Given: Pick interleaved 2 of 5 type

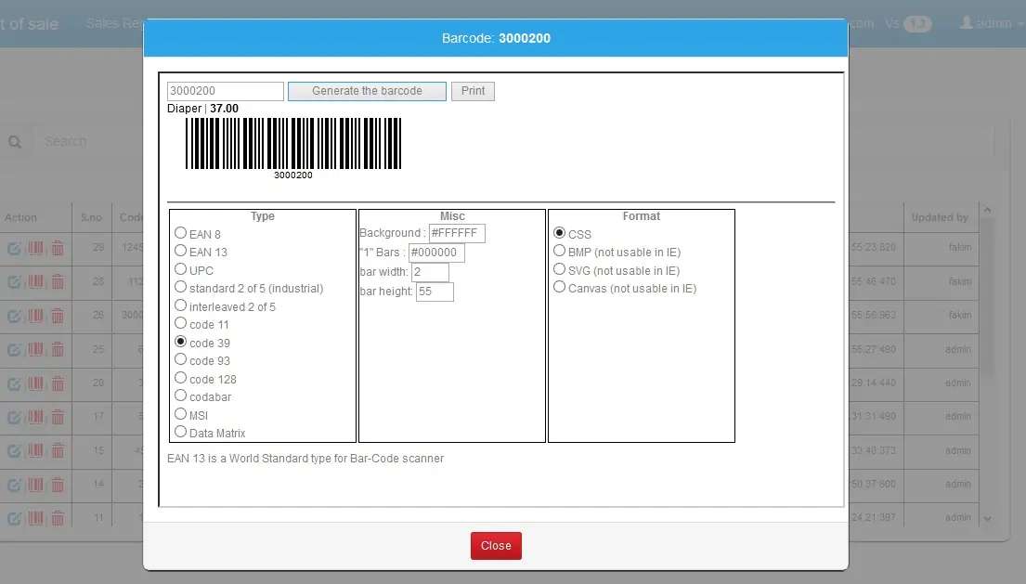Looking at the screenshot, I should tap(181, 305).
